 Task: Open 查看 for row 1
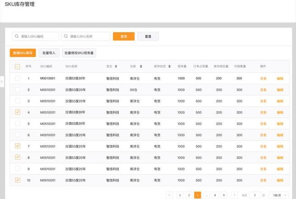(263, 78)
